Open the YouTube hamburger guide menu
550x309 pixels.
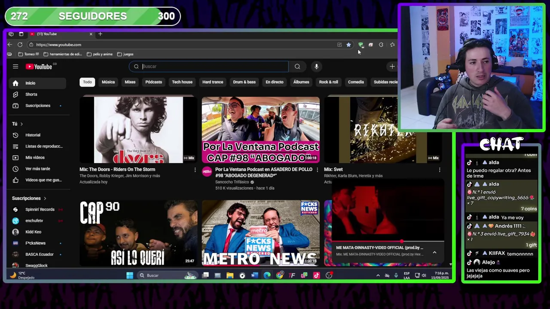[x=15, y=67]
